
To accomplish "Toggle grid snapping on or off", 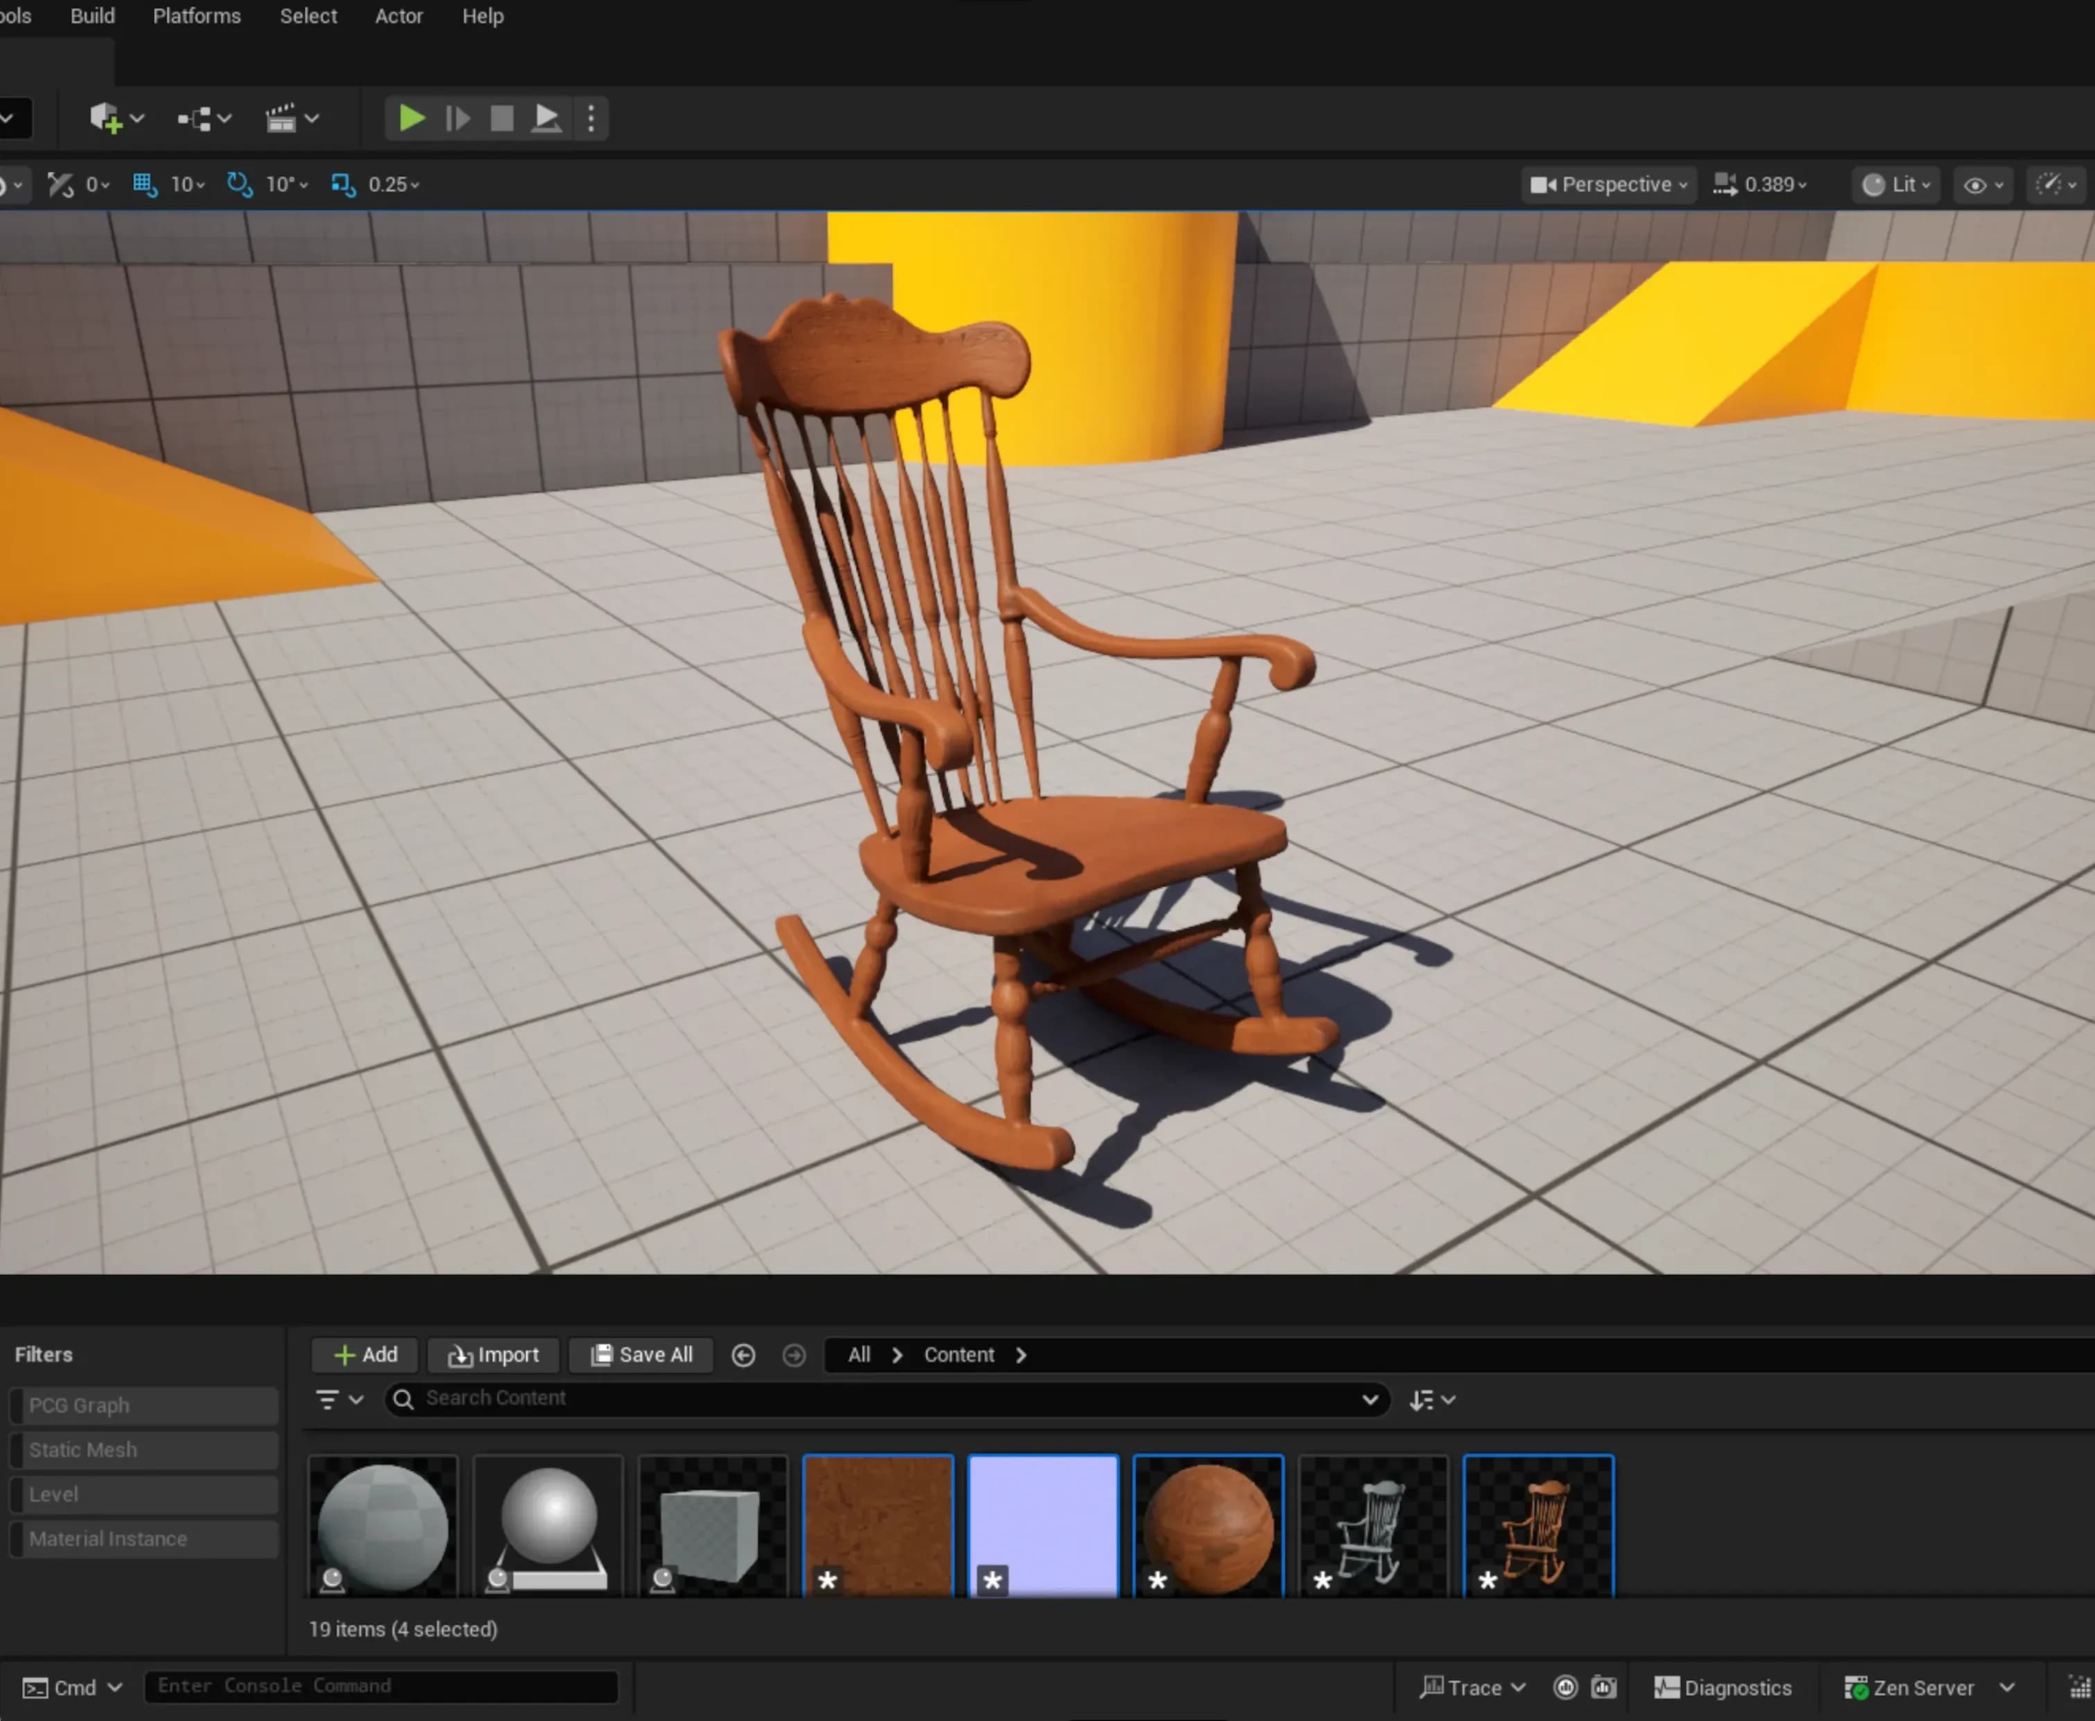I will (x=145, y=184).
